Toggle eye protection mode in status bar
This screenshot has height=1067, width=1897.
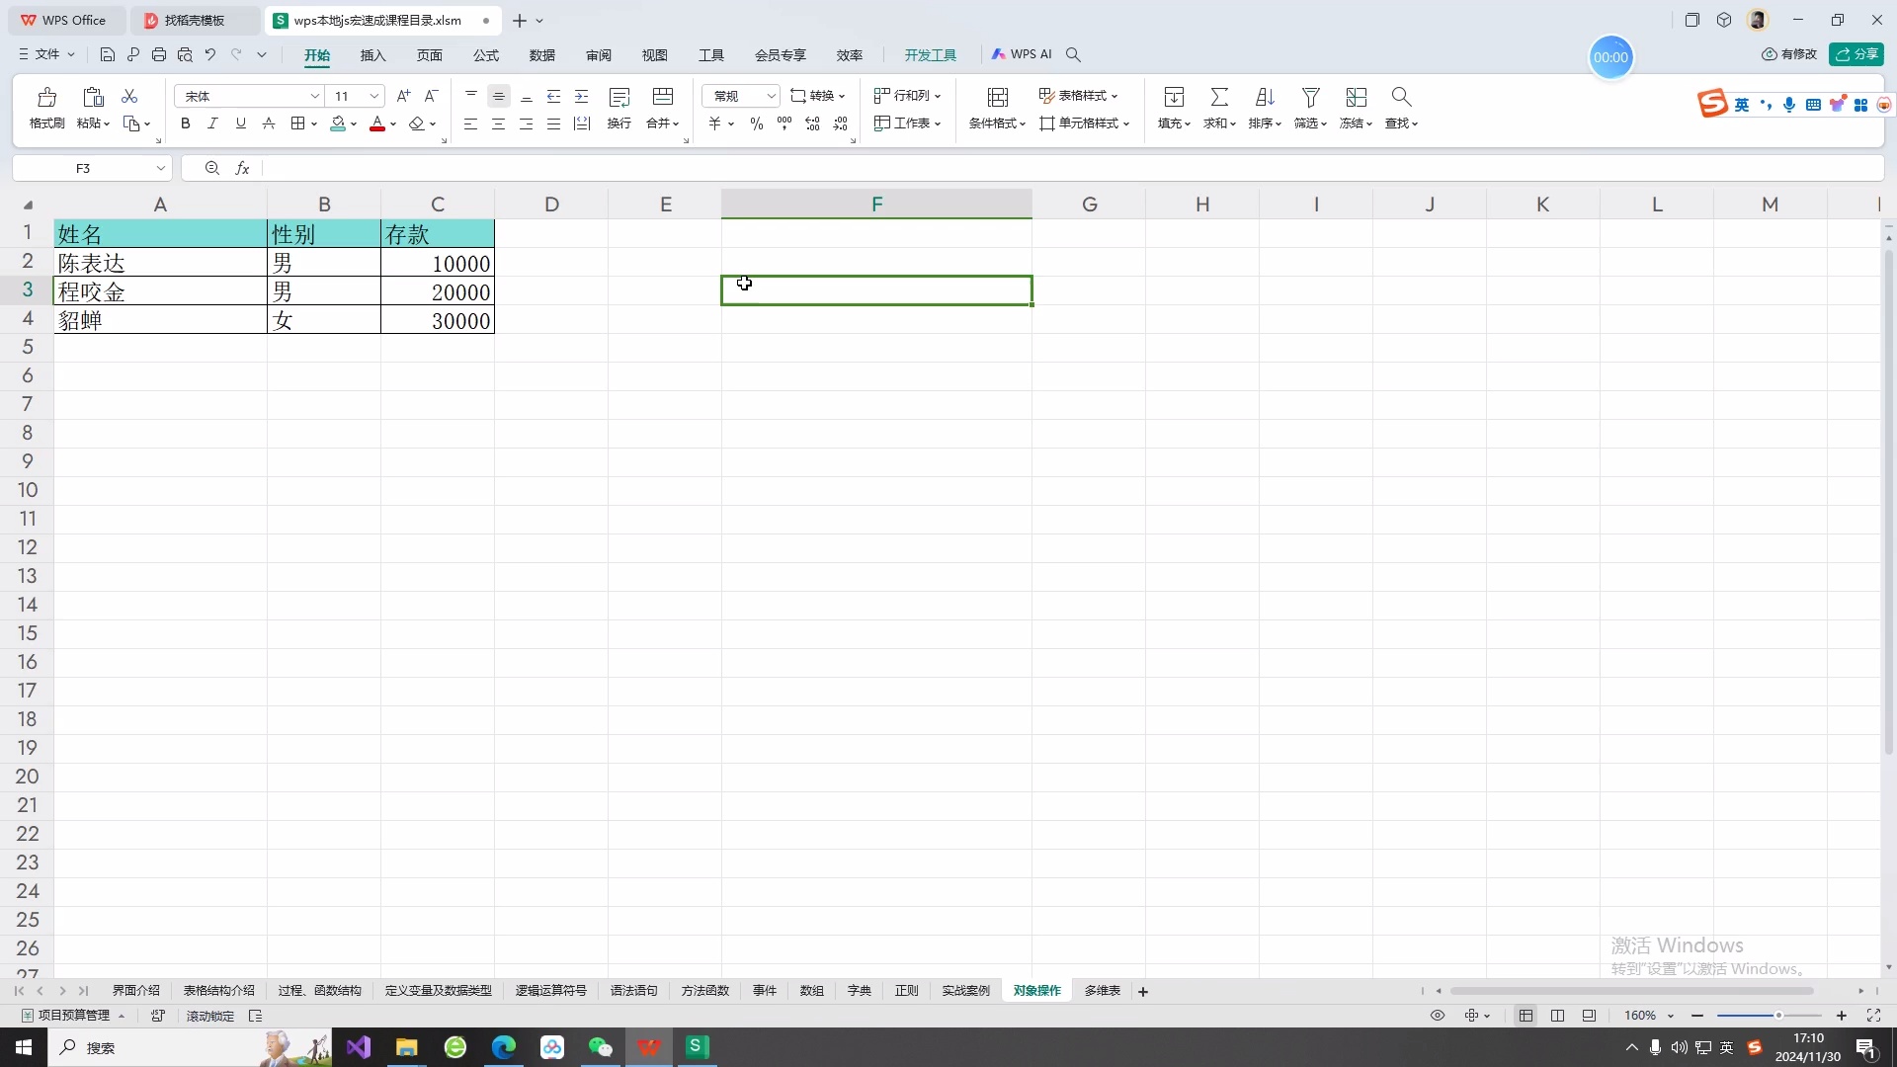1438,1016
